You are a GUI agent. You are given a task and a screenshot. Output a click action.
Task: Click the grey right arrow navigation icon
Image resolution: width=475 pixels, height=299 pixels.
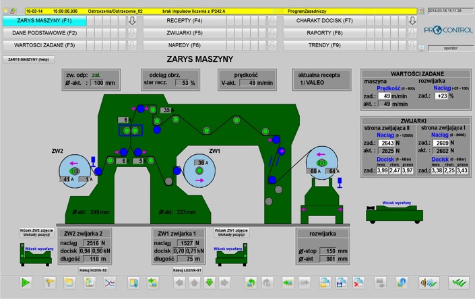[224, 283]
